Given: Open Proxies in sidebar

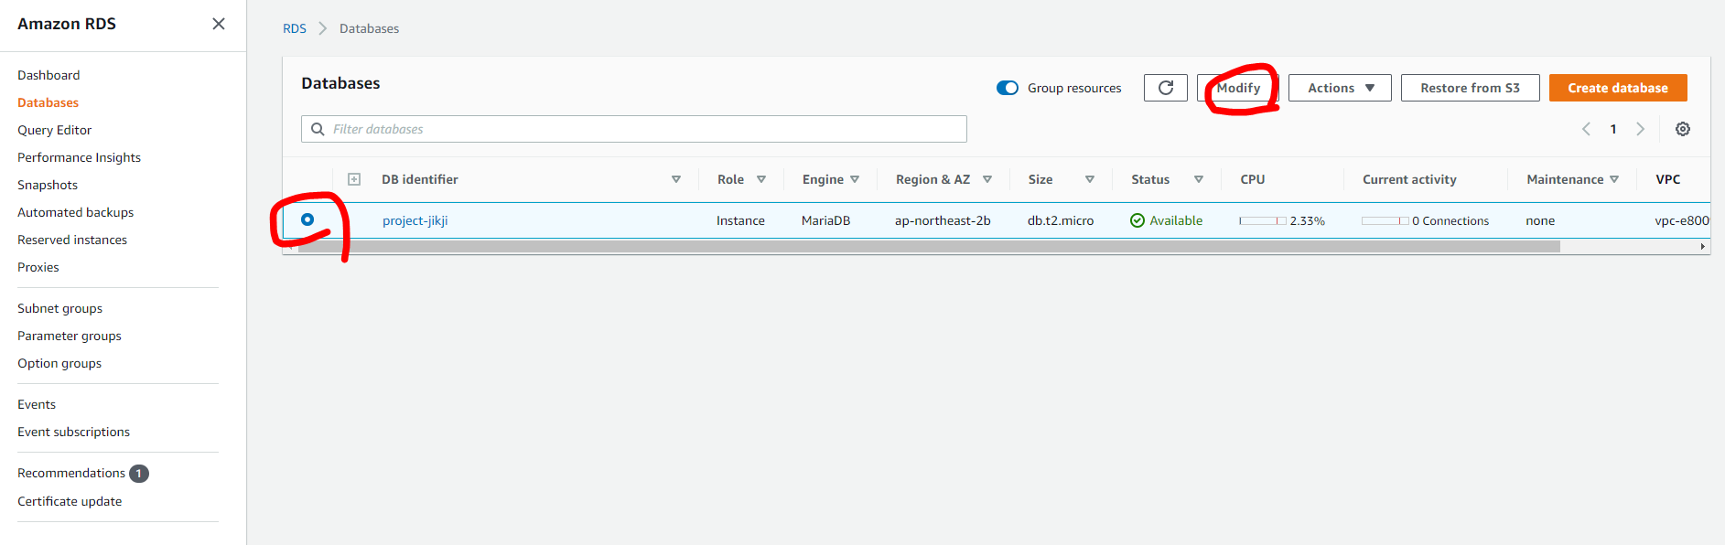Looking at the screenshot, I should pos(38,267).
